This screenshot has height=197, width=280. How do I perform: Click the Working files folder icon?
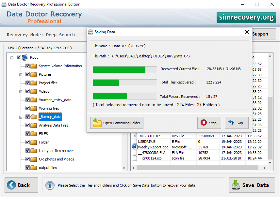click(x=34, y=108)
